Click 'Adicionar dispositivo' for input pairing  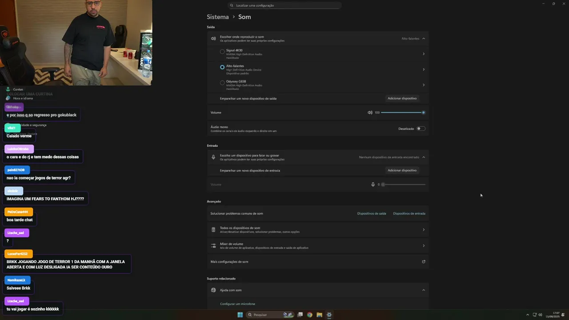402,170
